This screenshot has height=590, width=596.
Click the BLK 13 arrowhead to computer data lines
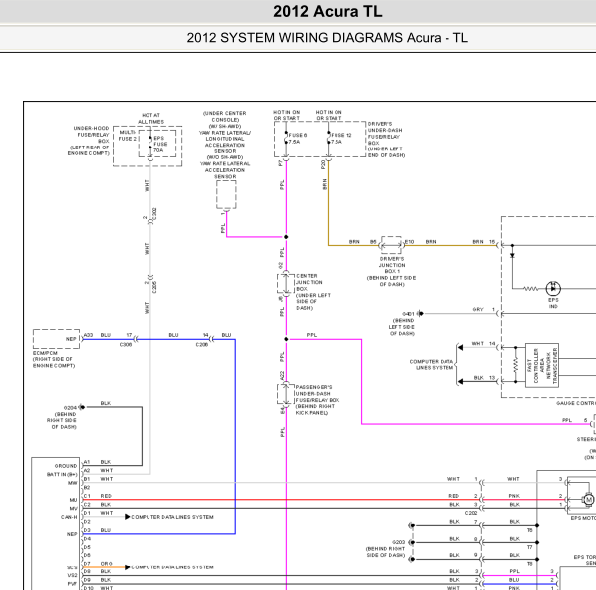click(x=460, y=381)
